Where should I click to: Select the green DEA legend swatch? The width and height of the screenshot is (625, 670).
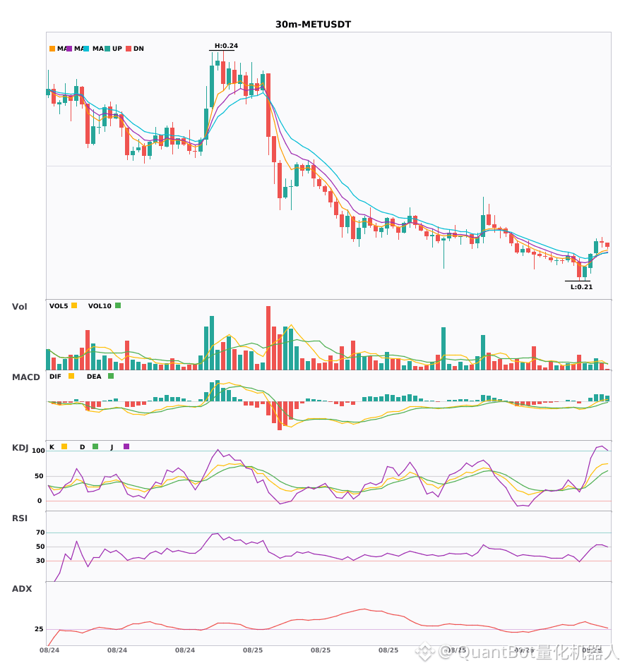[111, 376]
